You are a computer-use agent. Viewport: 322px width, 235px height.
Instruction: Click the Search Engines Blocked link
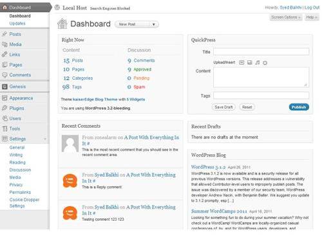coord(110,8)
